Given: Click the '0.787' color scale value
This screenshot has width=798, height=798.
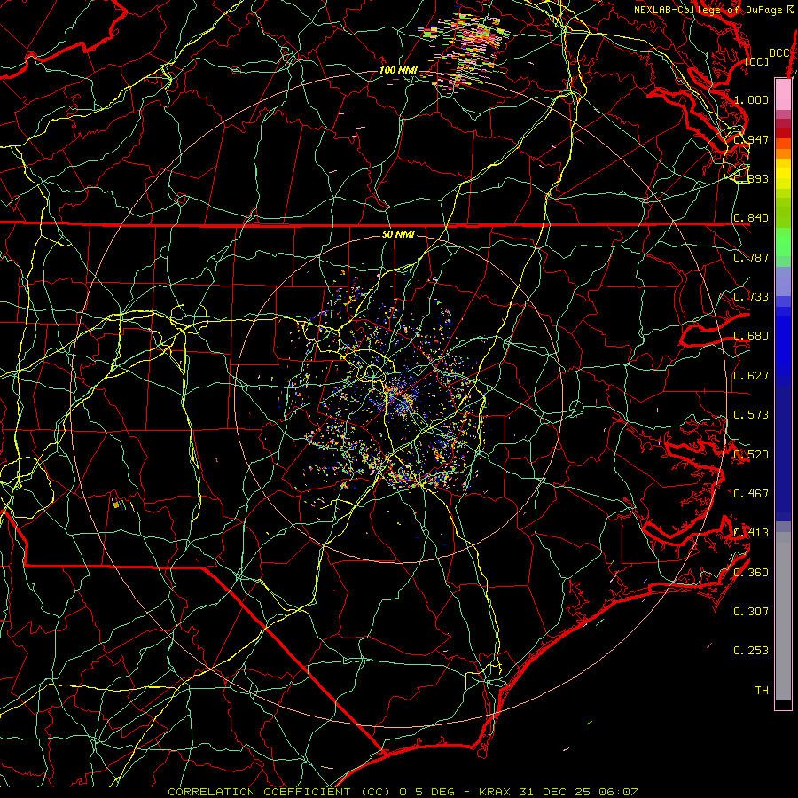Looking at the screenshot, I should 751,257.
